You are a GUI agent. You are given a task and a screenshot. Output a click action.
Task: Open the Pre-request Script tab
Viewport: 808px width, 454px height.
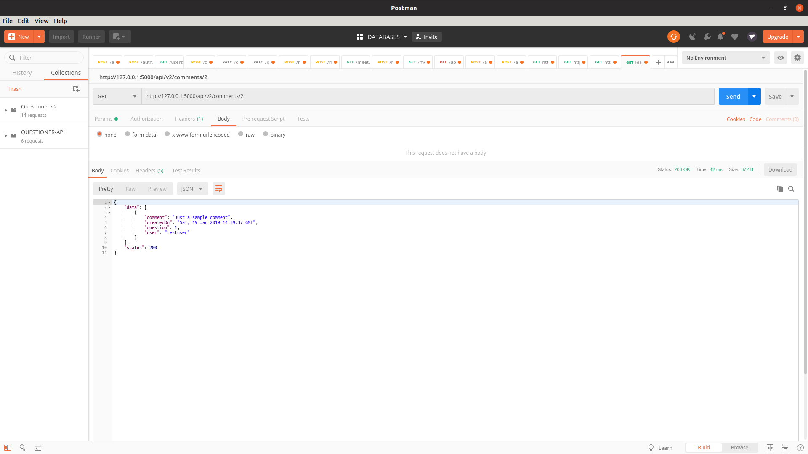point(263,119)
